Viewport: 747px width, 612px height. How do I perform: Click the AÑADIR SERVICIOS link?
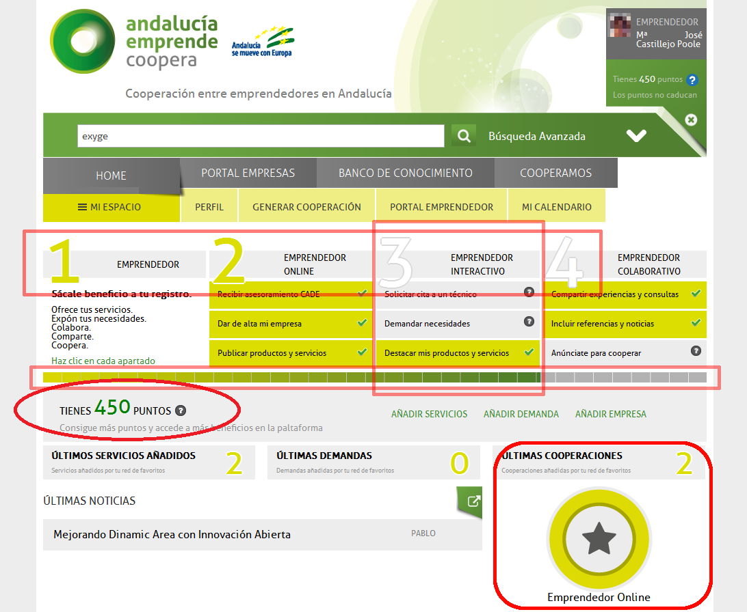(429, 414)
